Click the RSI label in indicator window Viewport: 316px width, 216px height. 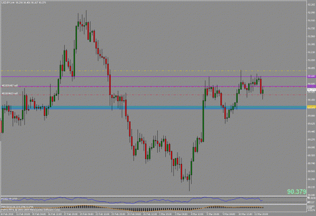point(10,199)
